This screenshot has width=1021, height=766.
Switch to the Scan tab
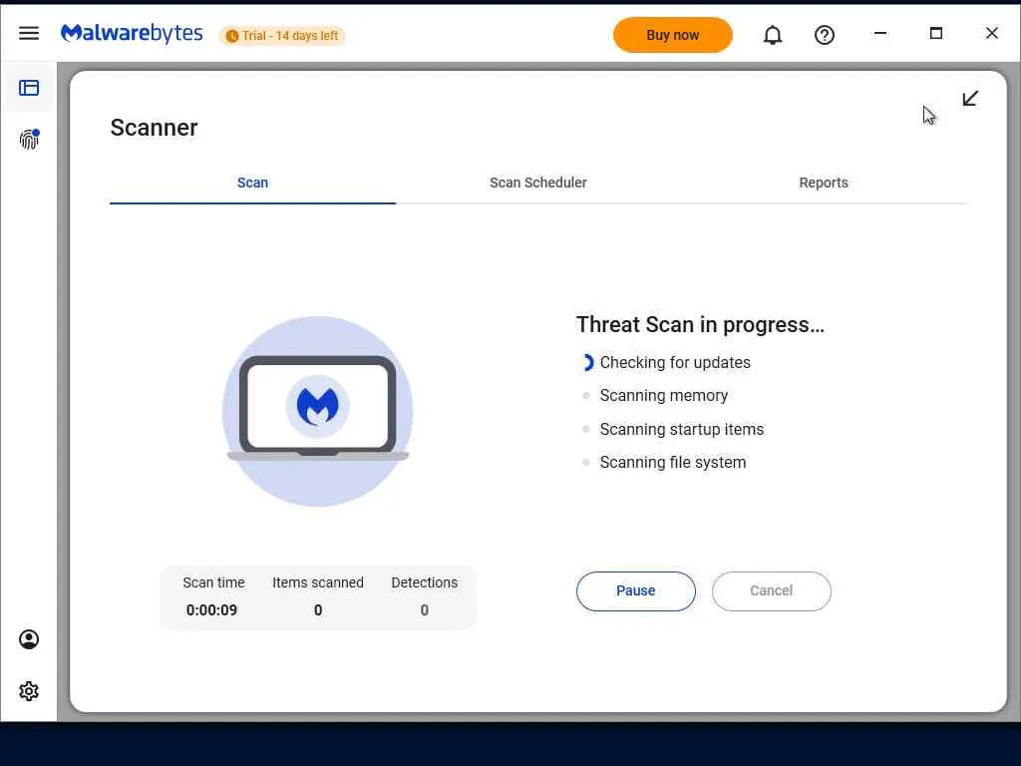pyautogui.click(x=252, y=184)
